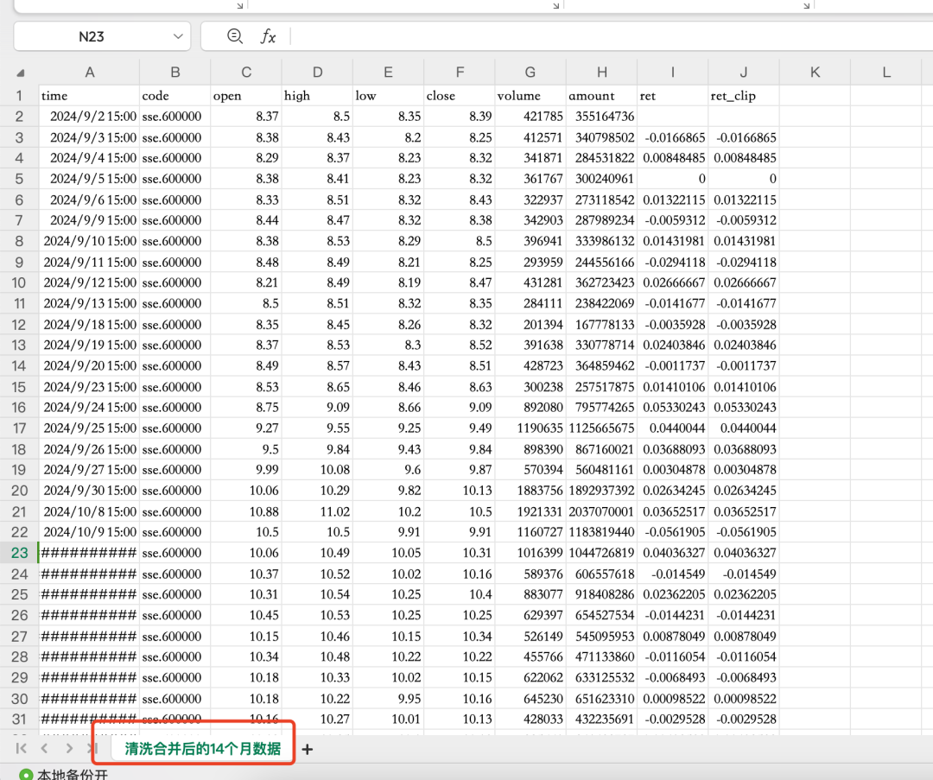This screenshot has width=933, height=780.
Task: Click the 本地备份开 status indicator
Action: coord(64,774)
